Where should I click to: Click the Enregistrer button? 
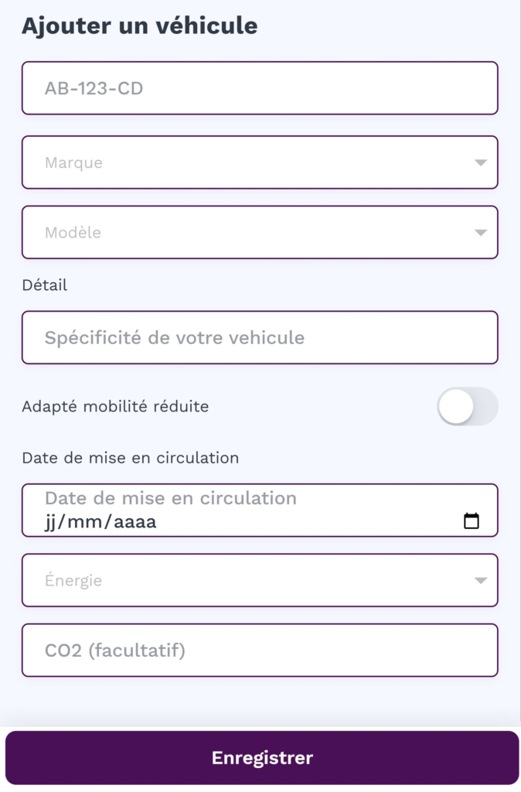(260, 758)
